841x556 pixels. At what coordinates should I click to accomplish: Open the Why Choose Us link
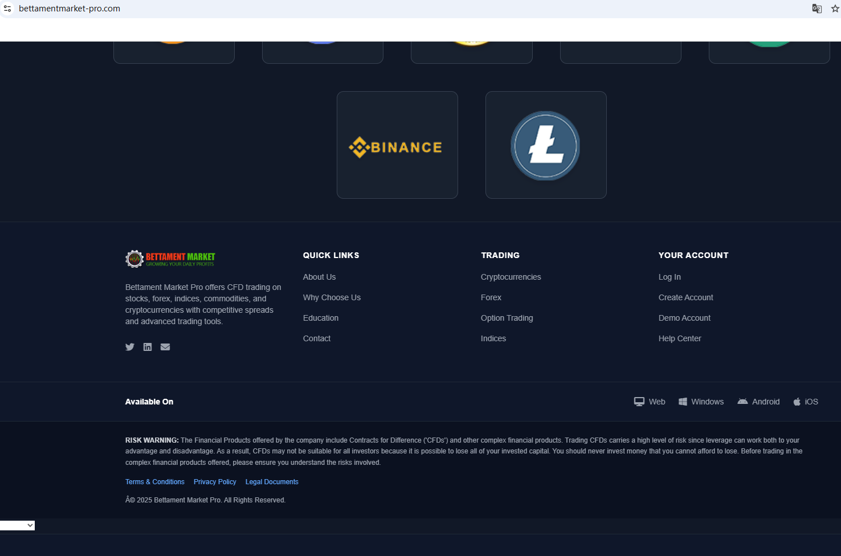point(332,297)
